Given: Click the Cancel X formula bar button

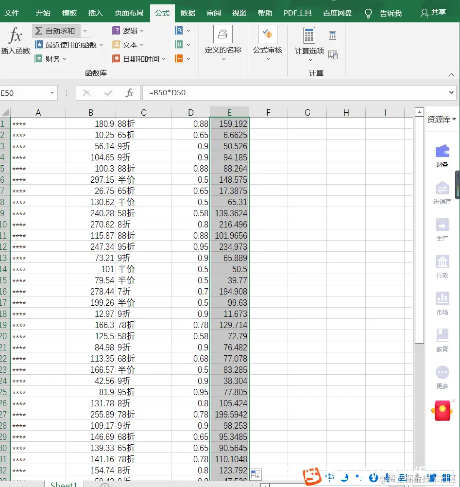Looking at the screenshot, I should 86,93.
